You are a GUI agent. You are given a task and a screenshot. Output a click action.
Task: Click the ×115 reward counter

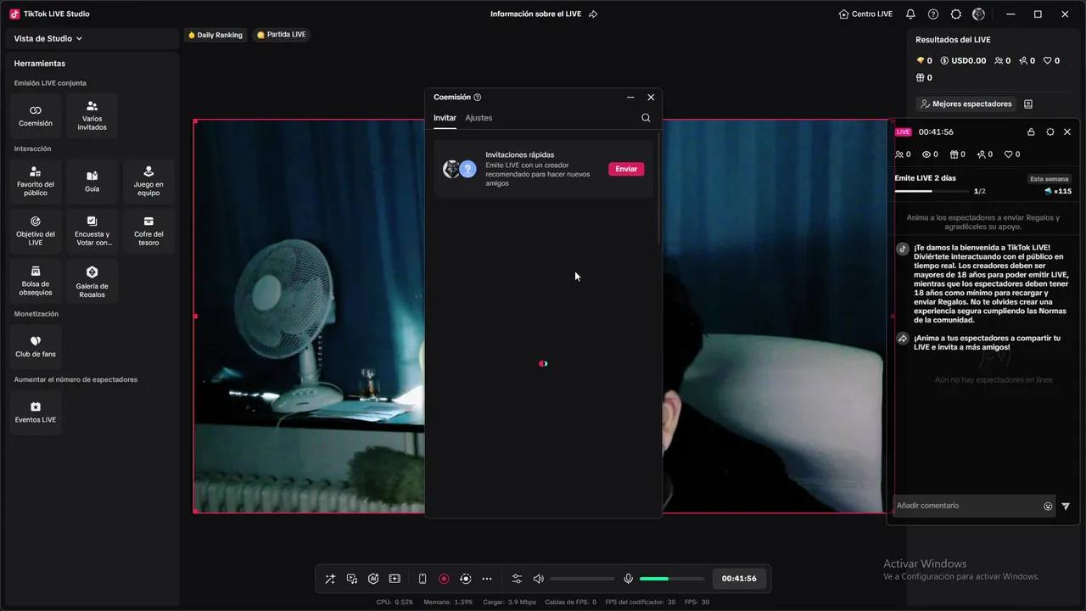tap(1058, 191)
